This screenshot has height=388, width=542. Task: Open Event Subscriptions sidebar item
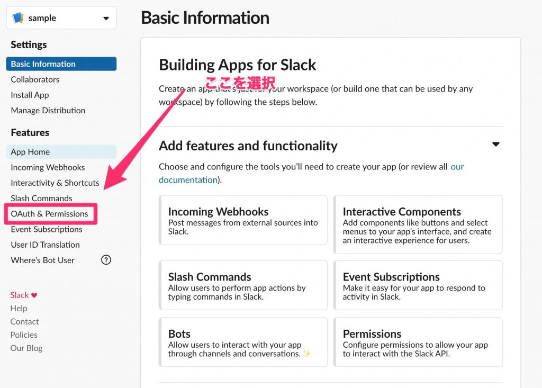pos(47,229)
